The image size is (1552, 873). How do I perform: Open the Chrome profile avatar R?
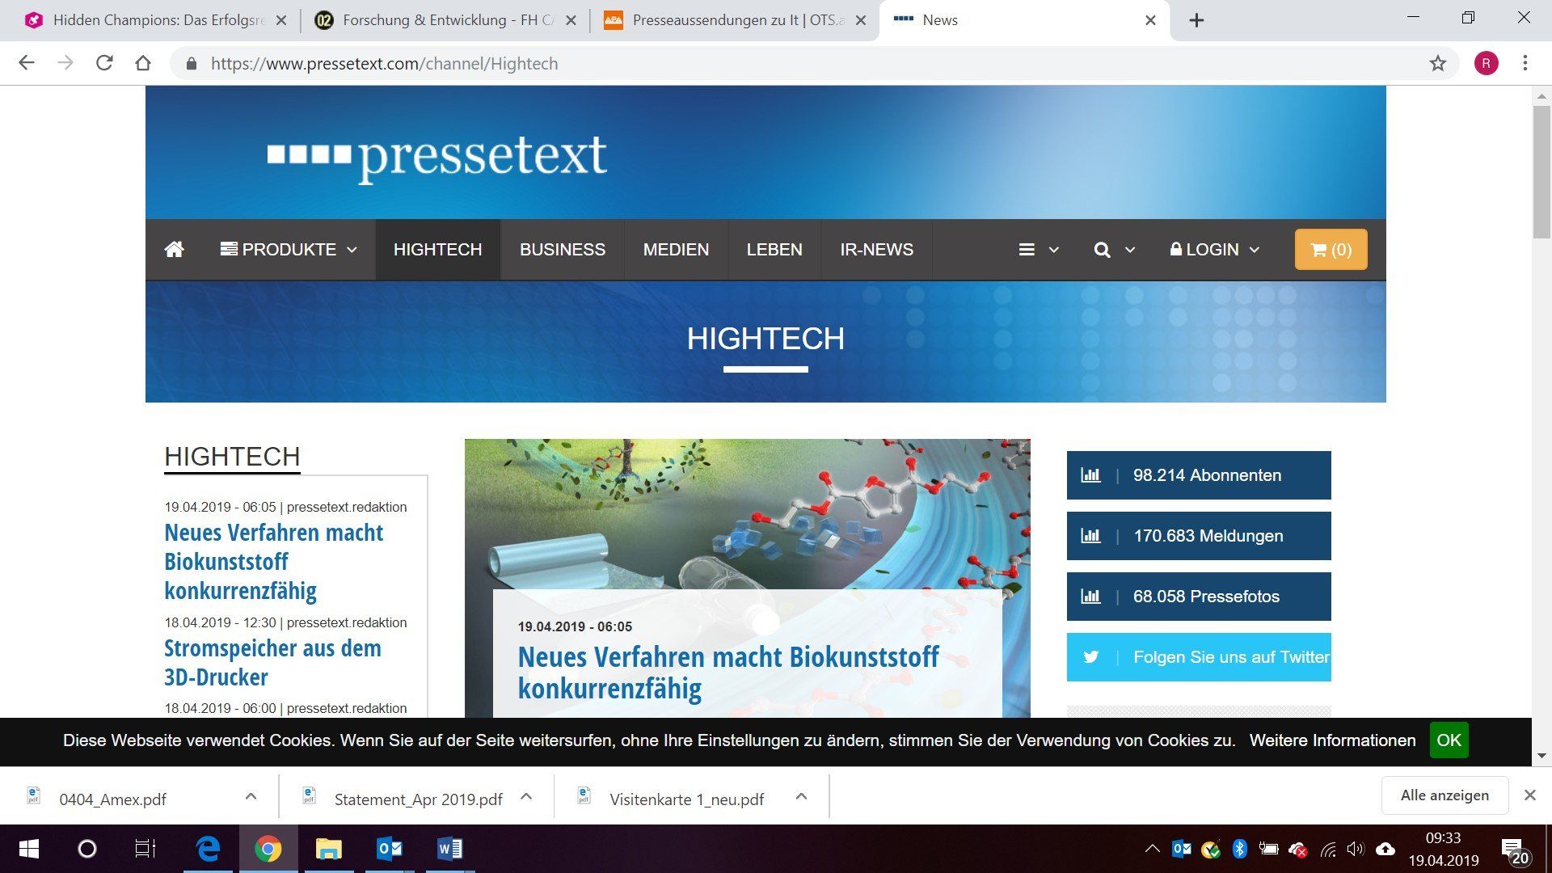(1486, 63)
